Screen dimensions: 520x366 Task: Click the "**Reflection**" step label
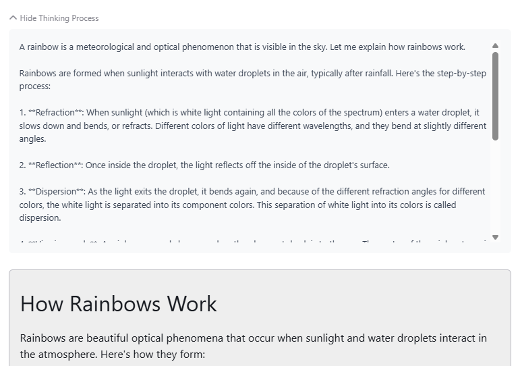[55, 165]
